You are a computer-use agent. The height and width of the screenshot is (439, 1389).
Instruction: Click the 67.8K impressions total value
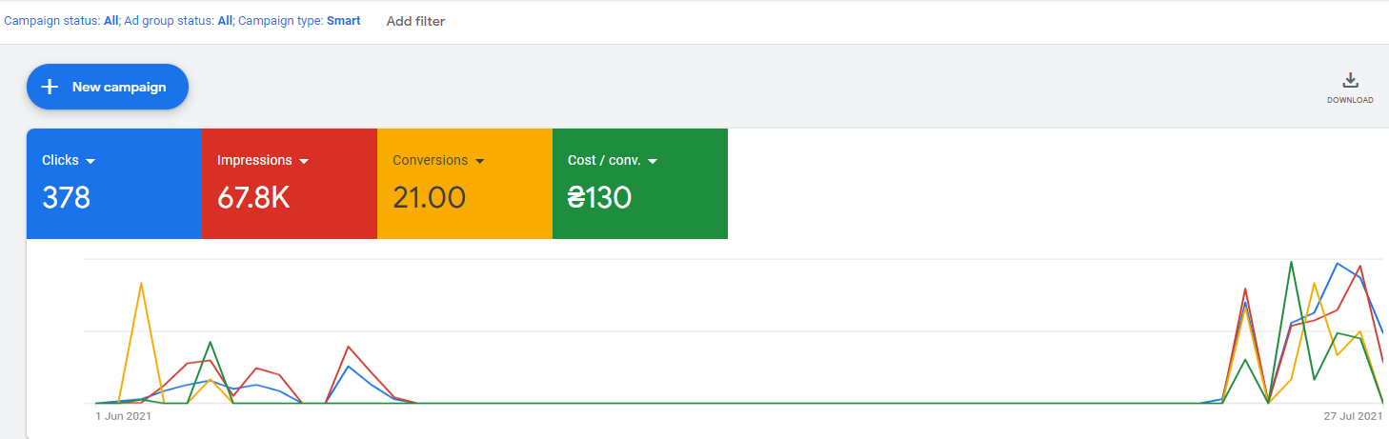(x=253, y=198)
